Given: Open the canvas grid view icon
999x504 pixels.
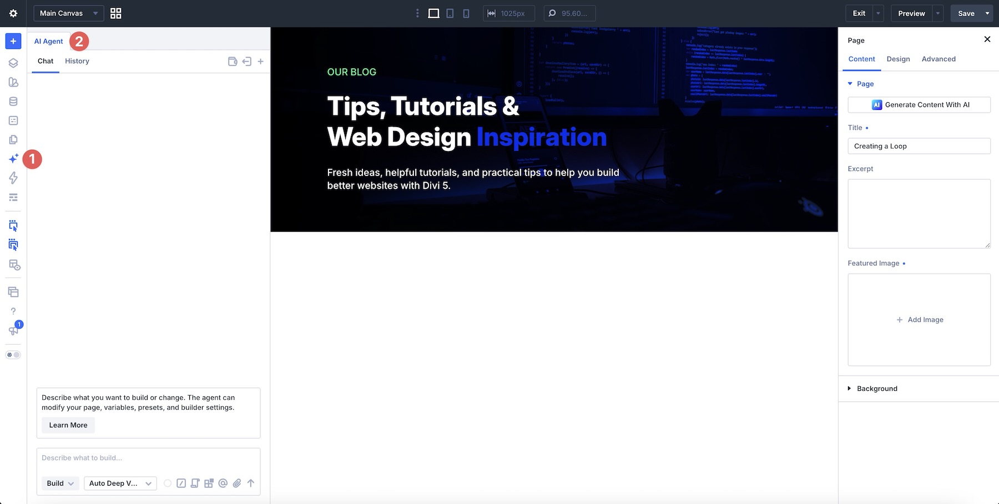Looking at the screenshot, I should click(115, 13).
